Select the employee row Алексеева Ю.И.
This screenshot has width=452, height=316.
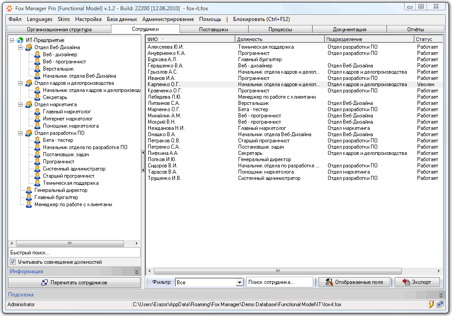coord(294,47)
